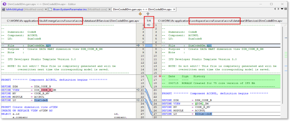Click the arrow icon under the 1/4 counter
The image size is (290, 121).
click(148, 25)
